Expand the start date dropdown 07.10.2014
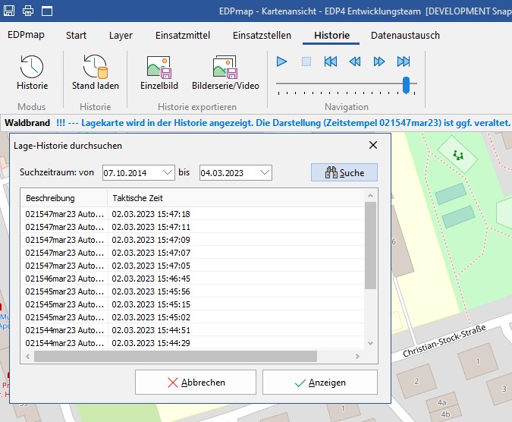The height and width of the screenshot is (422, 512). click(168, 173)
